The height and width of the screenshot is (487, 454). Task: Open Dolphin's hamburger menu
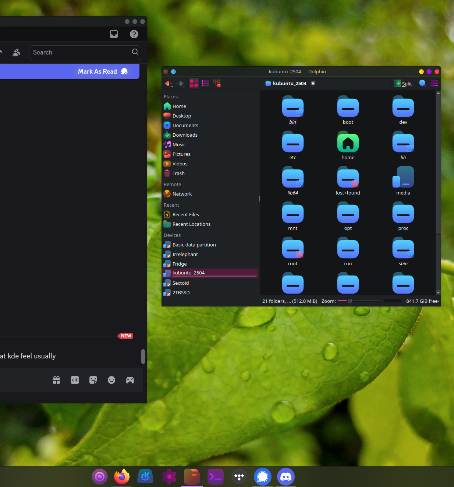[x=434, y=83]
